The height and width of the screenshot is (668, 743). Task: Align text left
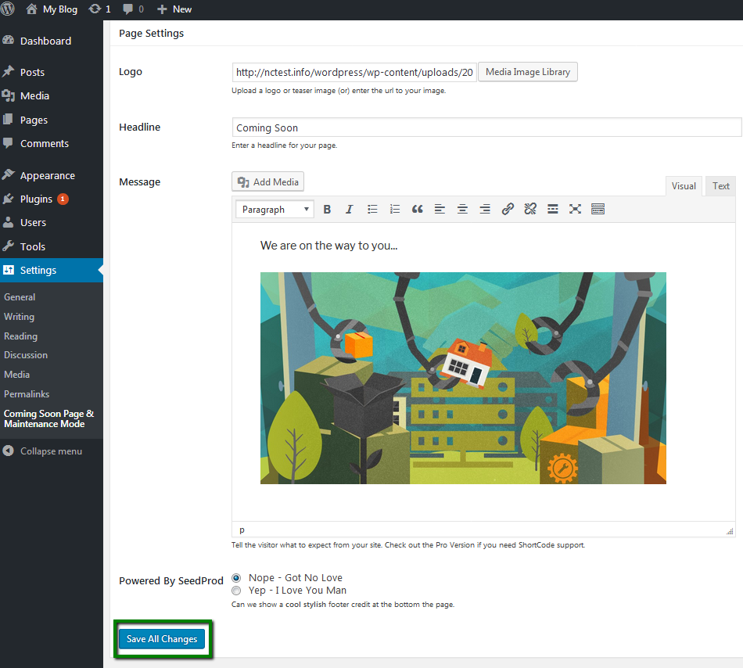[x=440, y=210]
